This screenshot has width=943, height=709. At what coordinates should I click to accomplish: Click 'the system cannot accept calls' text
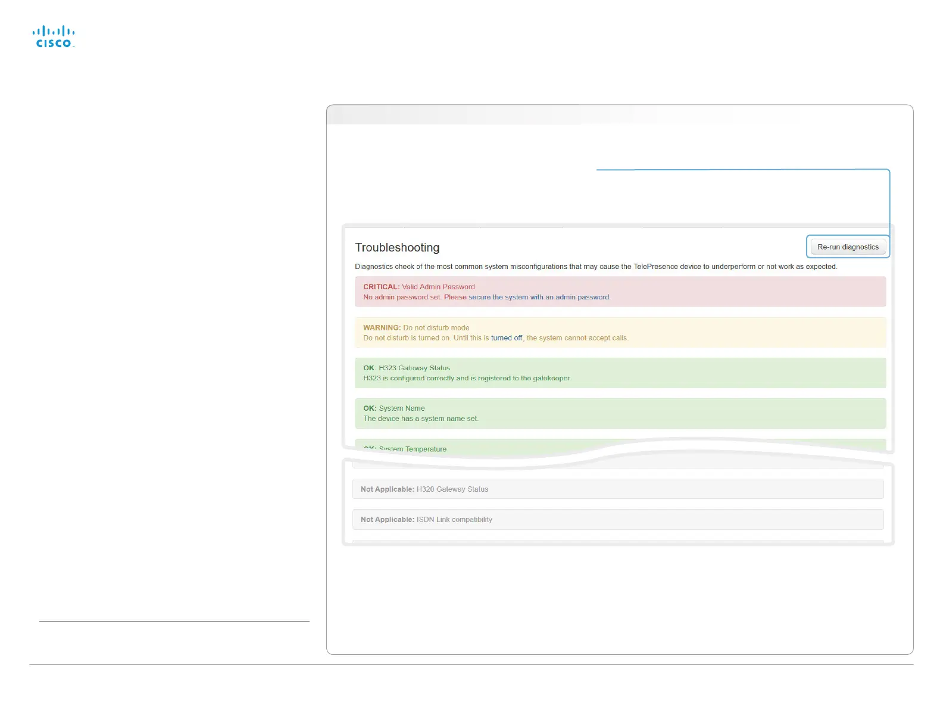[577, 338]
